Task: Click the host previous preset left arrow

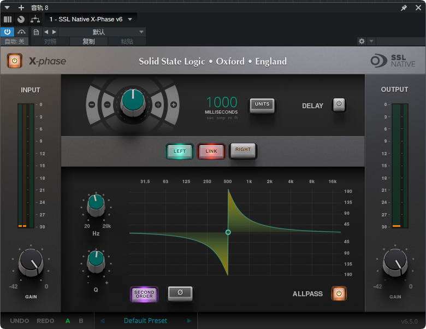Action: coord(46,32)
